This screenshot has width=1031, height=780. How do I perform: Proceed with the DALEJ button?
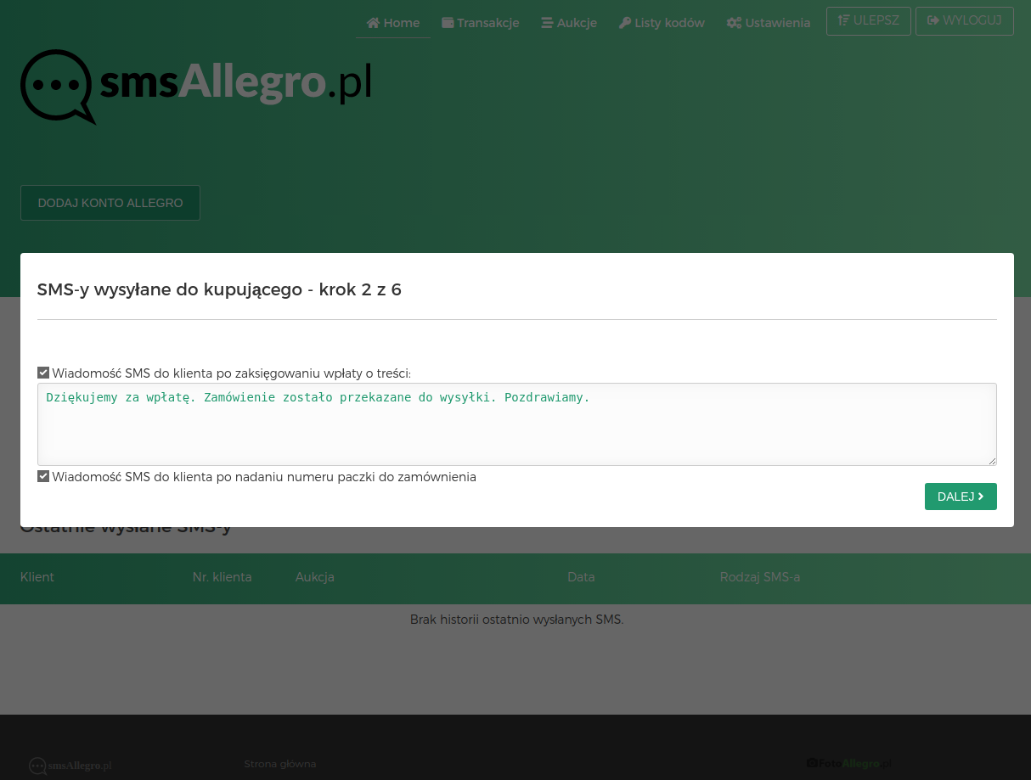click(x=961, y=497)
